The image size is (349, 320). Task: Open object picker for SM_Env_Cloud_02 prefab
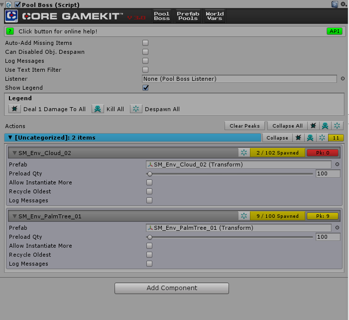tap(337, 164)
